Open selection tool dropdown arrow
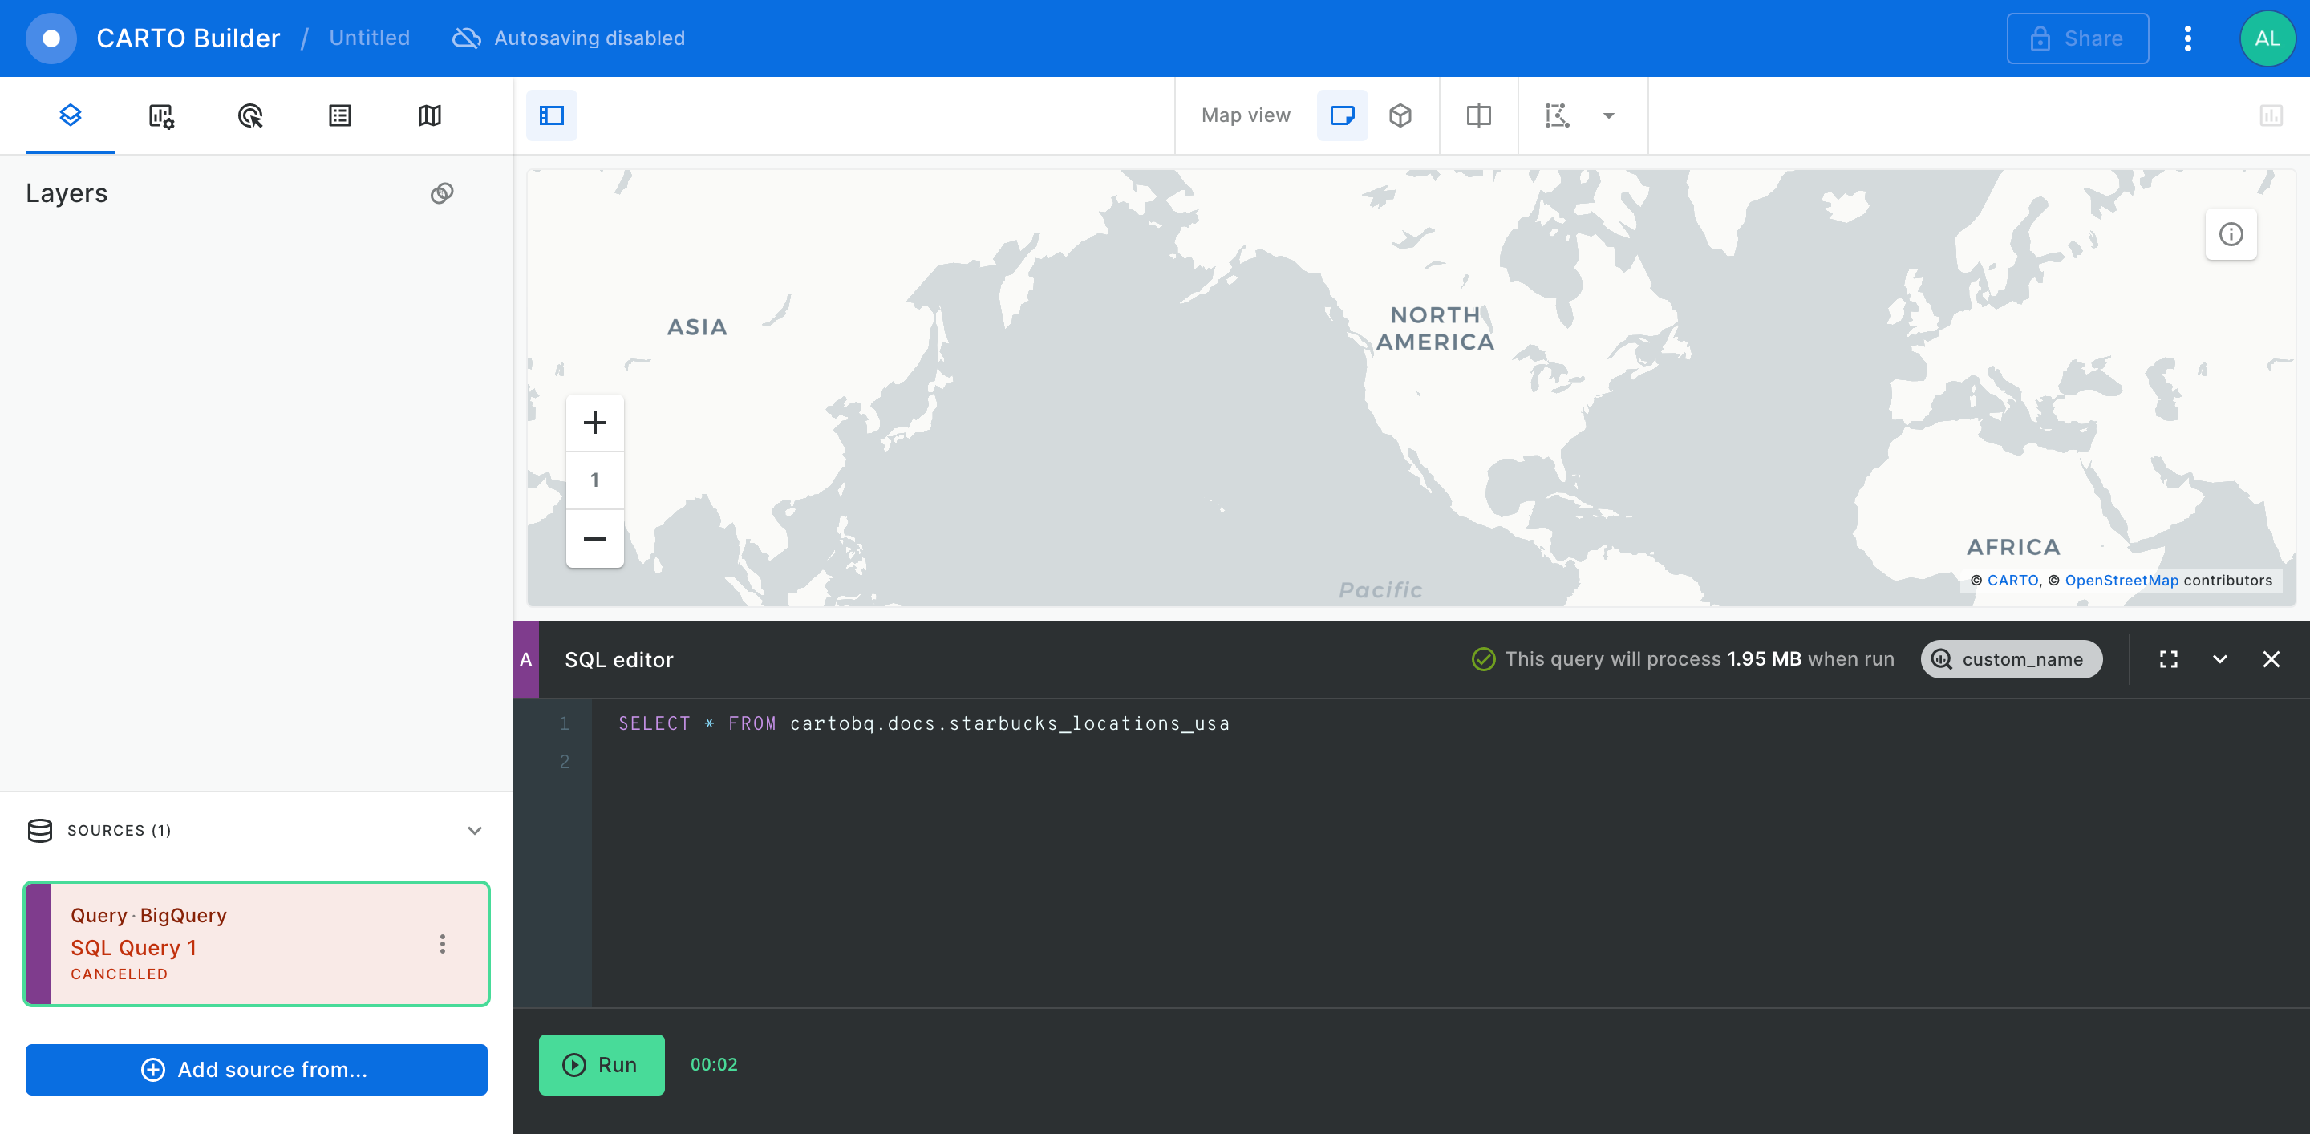The width and height of the screenshot is (2310, 1134). pos(1609,115)
